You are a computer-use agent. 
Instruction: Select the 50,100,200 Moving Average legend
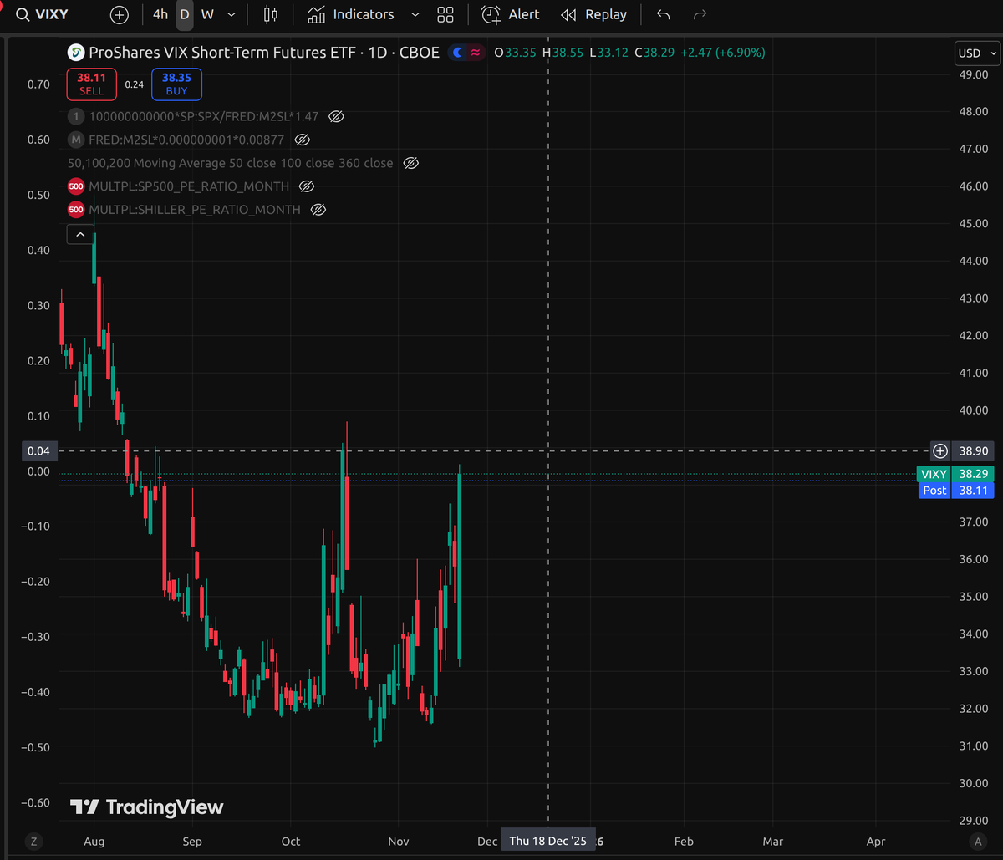tap(230, 163)
